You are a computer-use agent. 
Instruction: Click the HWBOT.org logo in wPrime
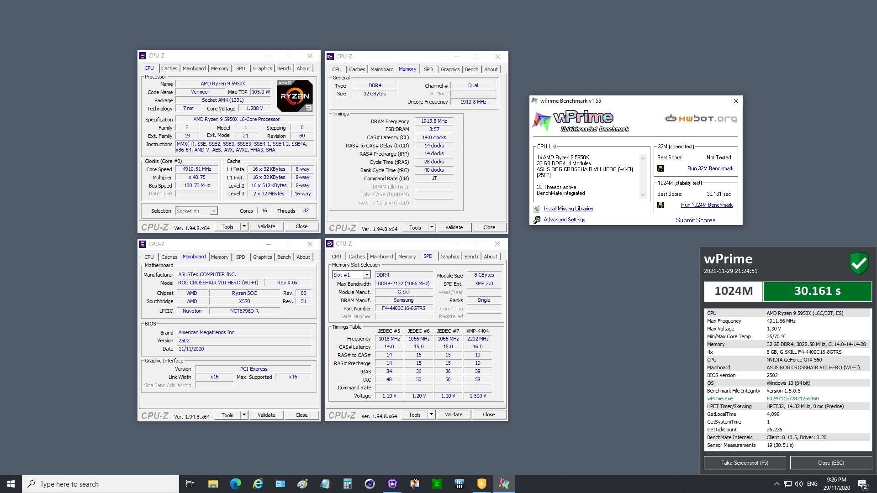coord(701,119)
